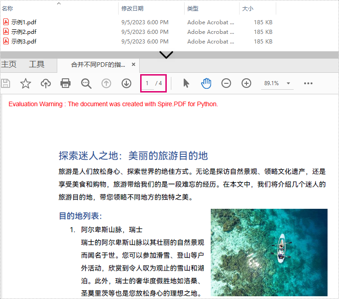Bookmark the document with the star icon
Image resolution: width=339 pixels, height=299 pixels.
click(x=26, y=83)
